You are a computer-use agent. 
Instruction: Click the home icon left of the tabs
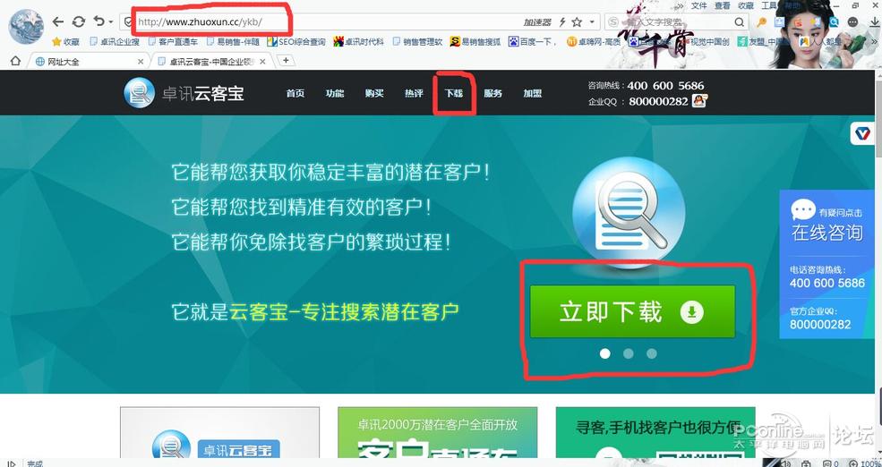16,61
